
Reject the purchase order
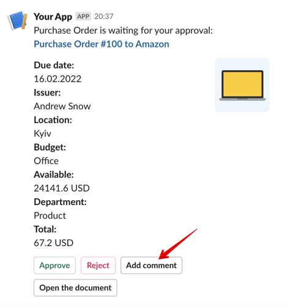coord(98,265)
